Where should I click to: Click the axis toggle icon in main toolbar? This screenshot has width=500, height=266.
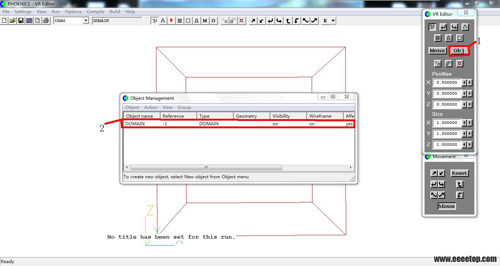tap(155, 21)
